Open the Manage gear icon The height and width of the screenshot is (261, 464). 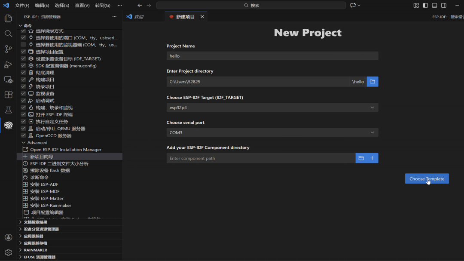click(8, 252)
